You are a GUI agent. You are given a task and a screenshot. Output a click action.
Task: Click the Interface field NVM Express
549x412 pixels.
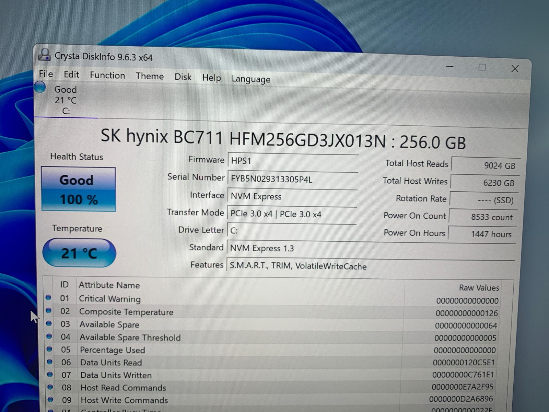pyautogui.click(x=292, y=197)
